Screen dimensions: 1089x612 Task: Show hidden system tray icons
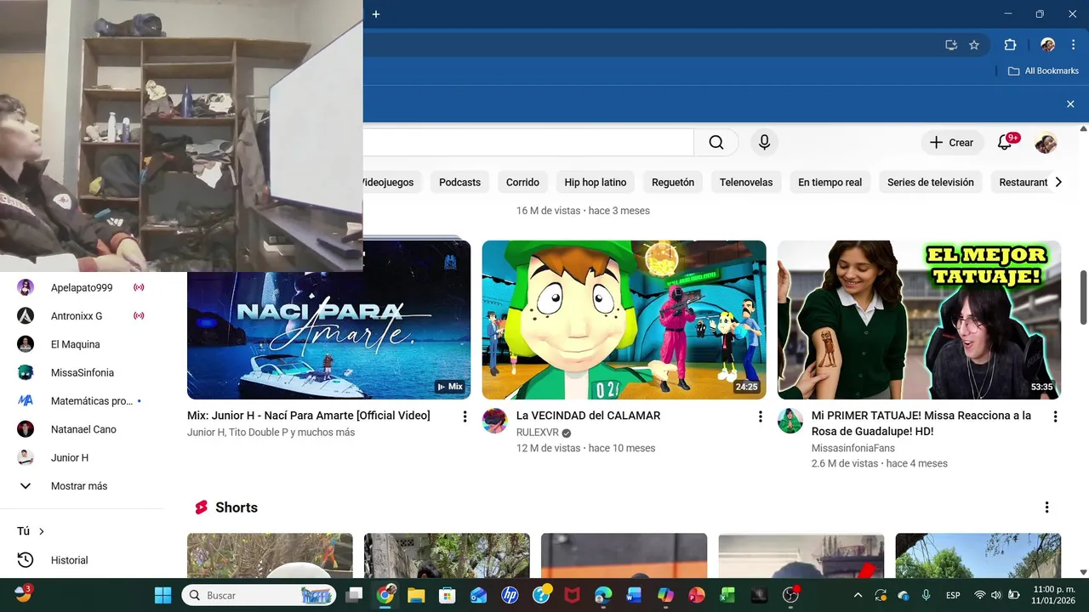pos(858,595)
